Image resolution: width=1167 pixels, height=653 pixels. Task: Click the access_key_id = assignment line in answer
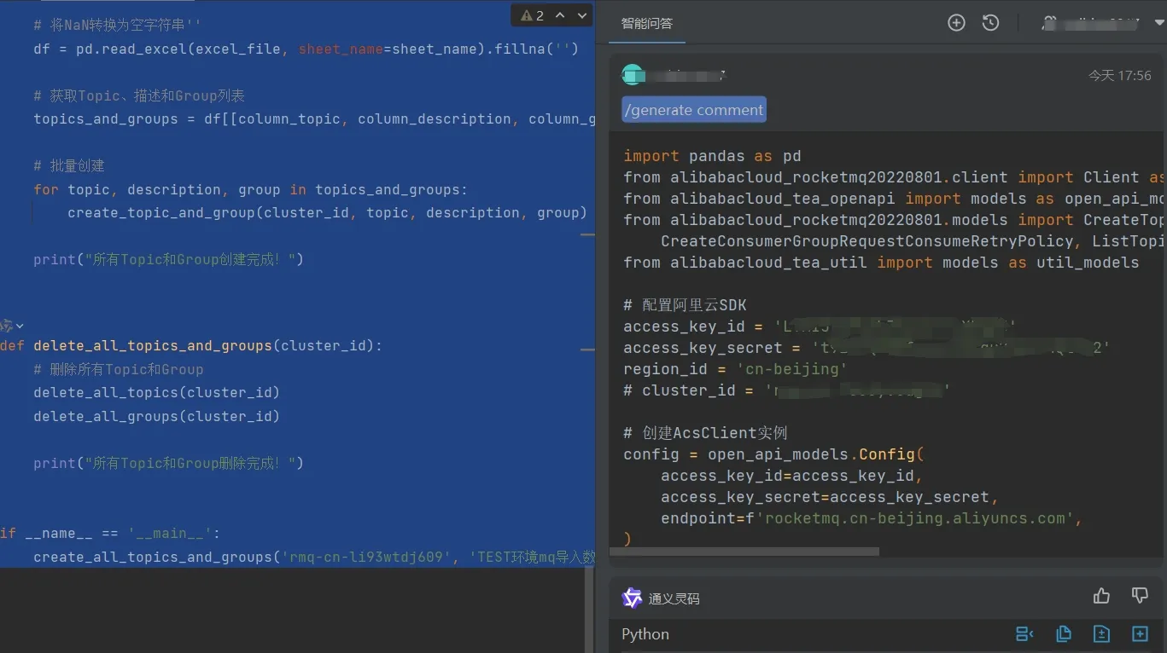pyautogui.click(x=820, y=326)
